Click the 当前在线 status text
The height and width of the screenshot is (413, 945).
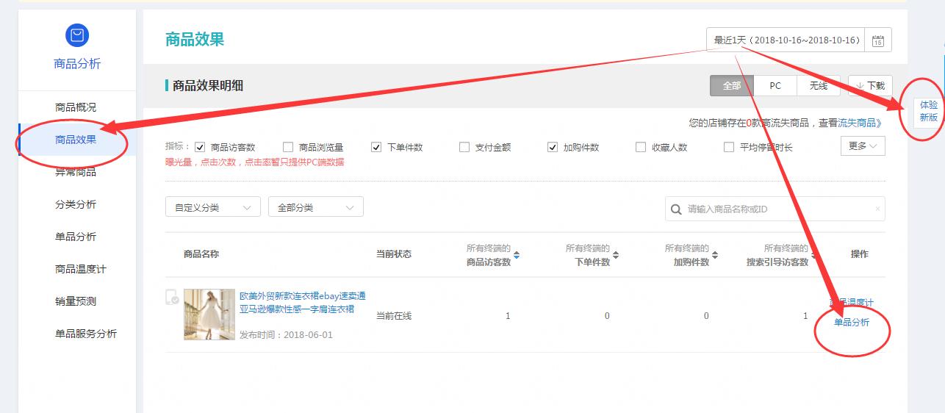tap(394, 316)
